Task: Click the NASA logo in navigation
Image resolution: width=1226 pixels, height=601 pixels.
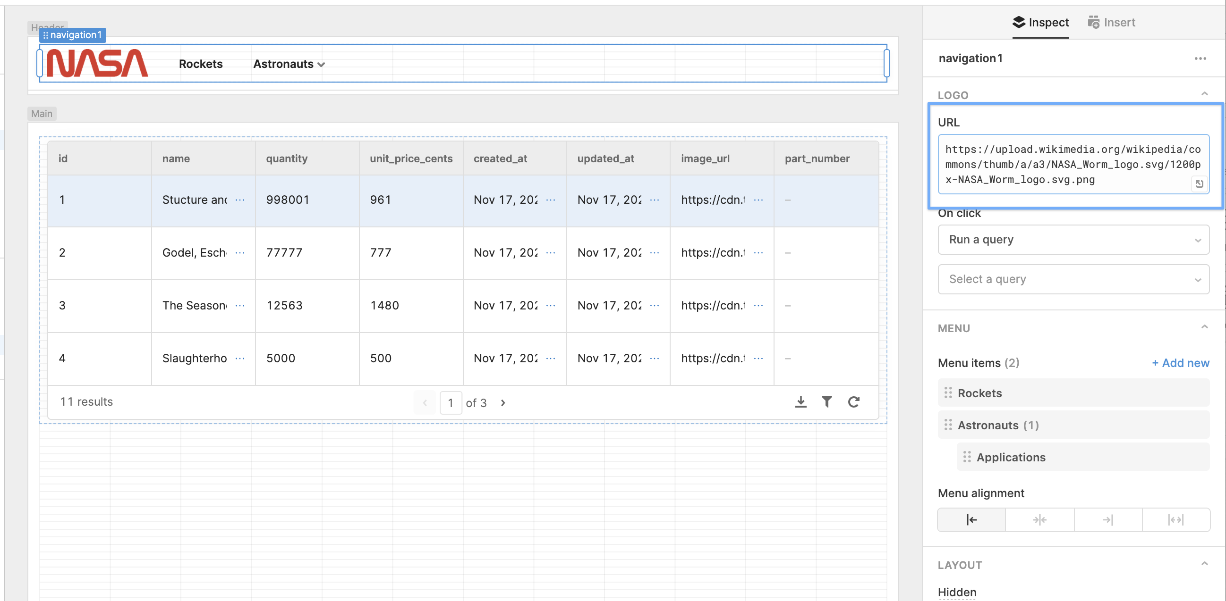Action: point(98,64)
